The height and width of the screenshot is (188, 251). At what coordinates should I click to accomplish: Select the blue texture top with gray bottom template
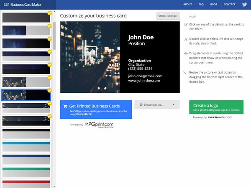(26, 56)
